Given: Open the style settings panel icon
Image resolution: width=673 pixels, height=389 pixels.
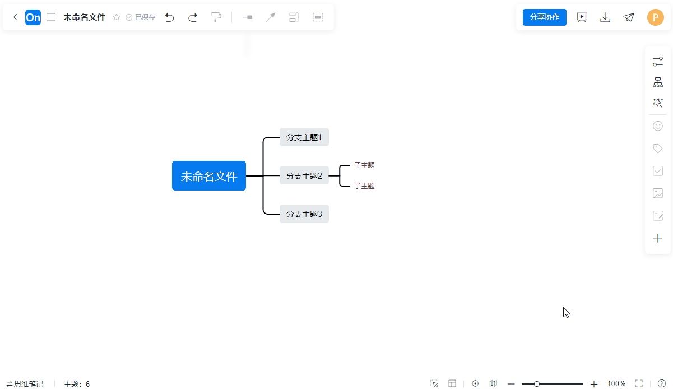Looking at the screenshot, I should coord(658,62).
